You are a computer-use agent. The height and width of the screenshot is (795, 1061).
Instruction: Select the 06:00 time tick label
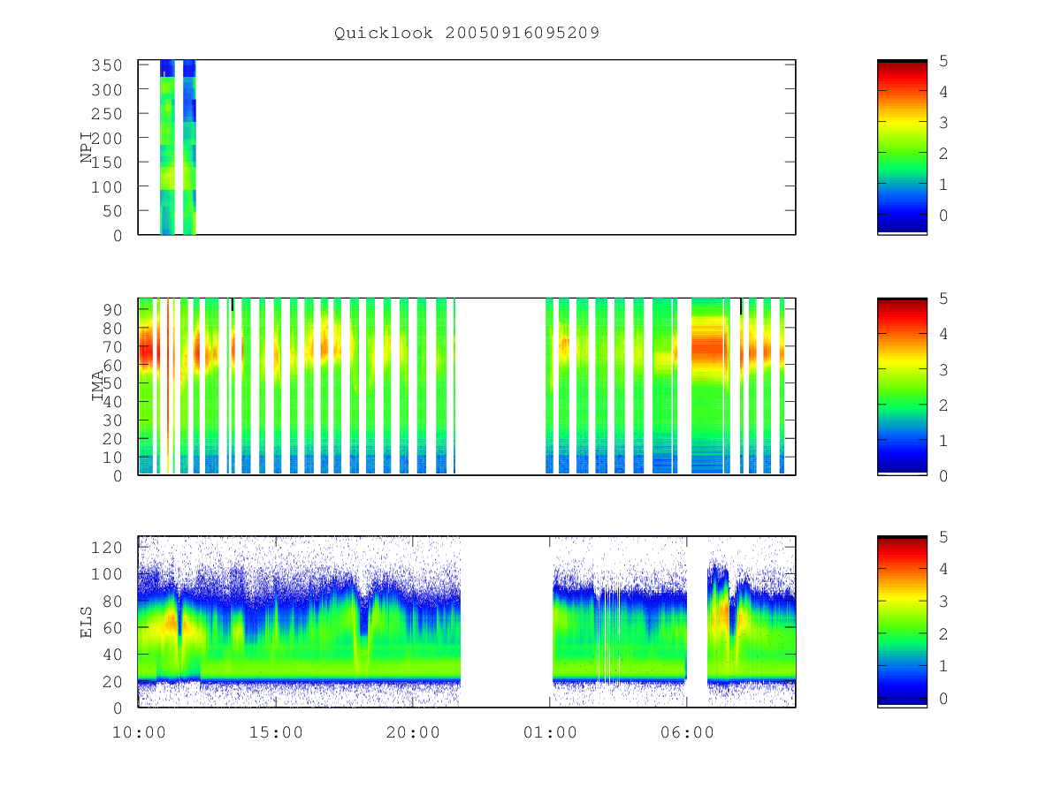(x=687, y=732)
